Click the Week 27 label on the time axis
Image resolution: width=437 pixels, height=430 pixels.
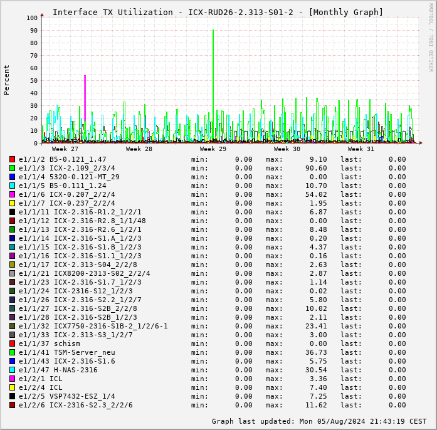[x=65, y=149]
